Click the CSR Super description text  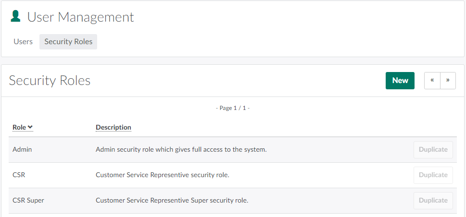[172, 201]
